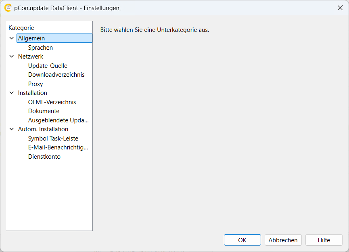Select the Allgemein category

click(x=54, y=38)
